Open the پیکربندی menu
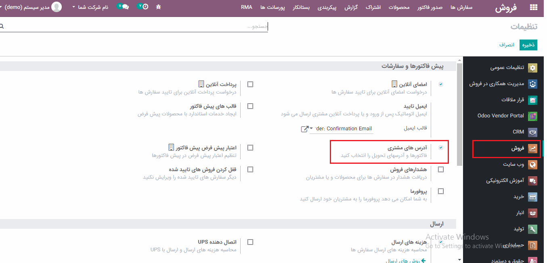547x263 pixels. 327,7
